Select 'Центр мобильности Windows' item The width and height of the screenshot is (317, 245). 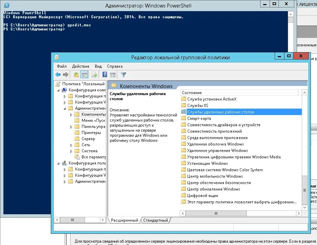tap(215, 176)
